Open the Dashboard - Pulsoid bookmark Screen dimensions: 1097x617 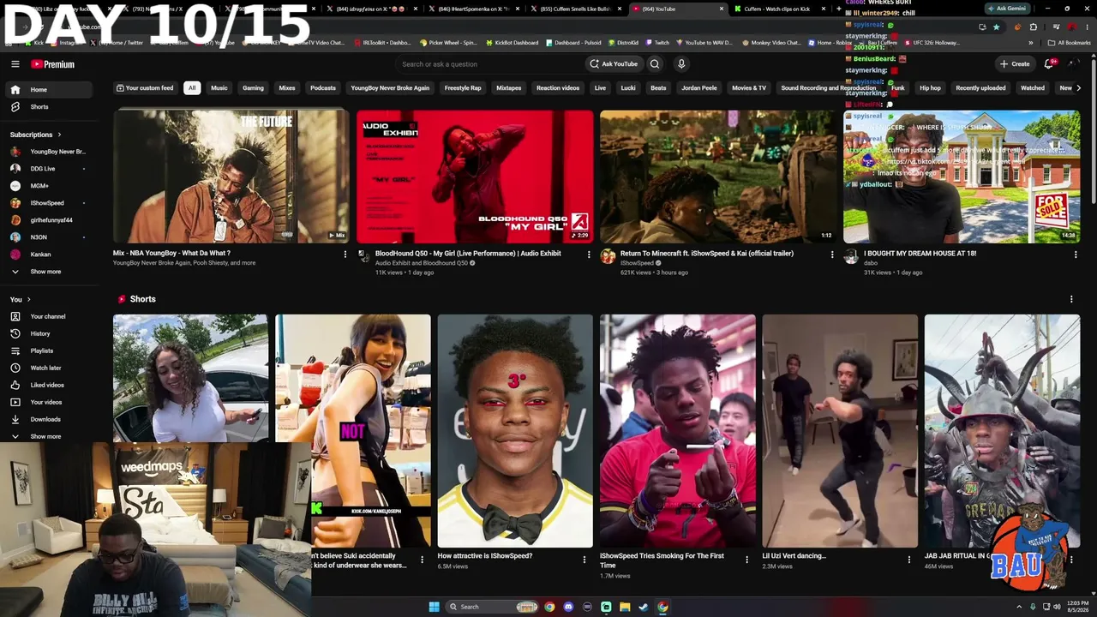[x=573, y=43]
